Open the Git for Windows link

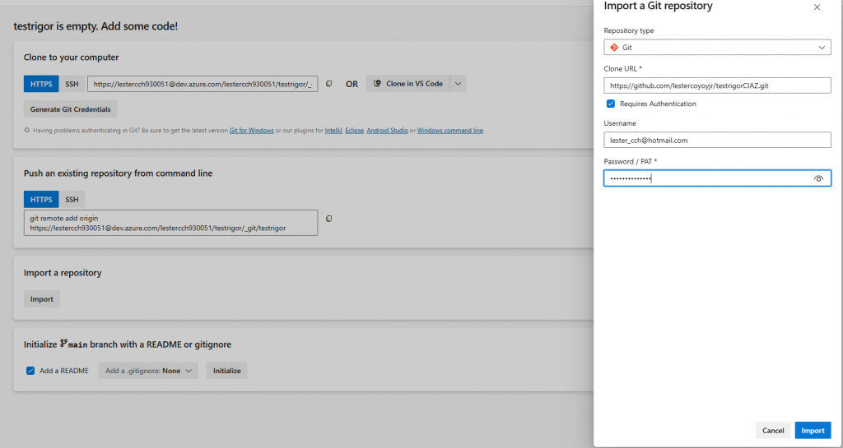click(x=252, y=131)
